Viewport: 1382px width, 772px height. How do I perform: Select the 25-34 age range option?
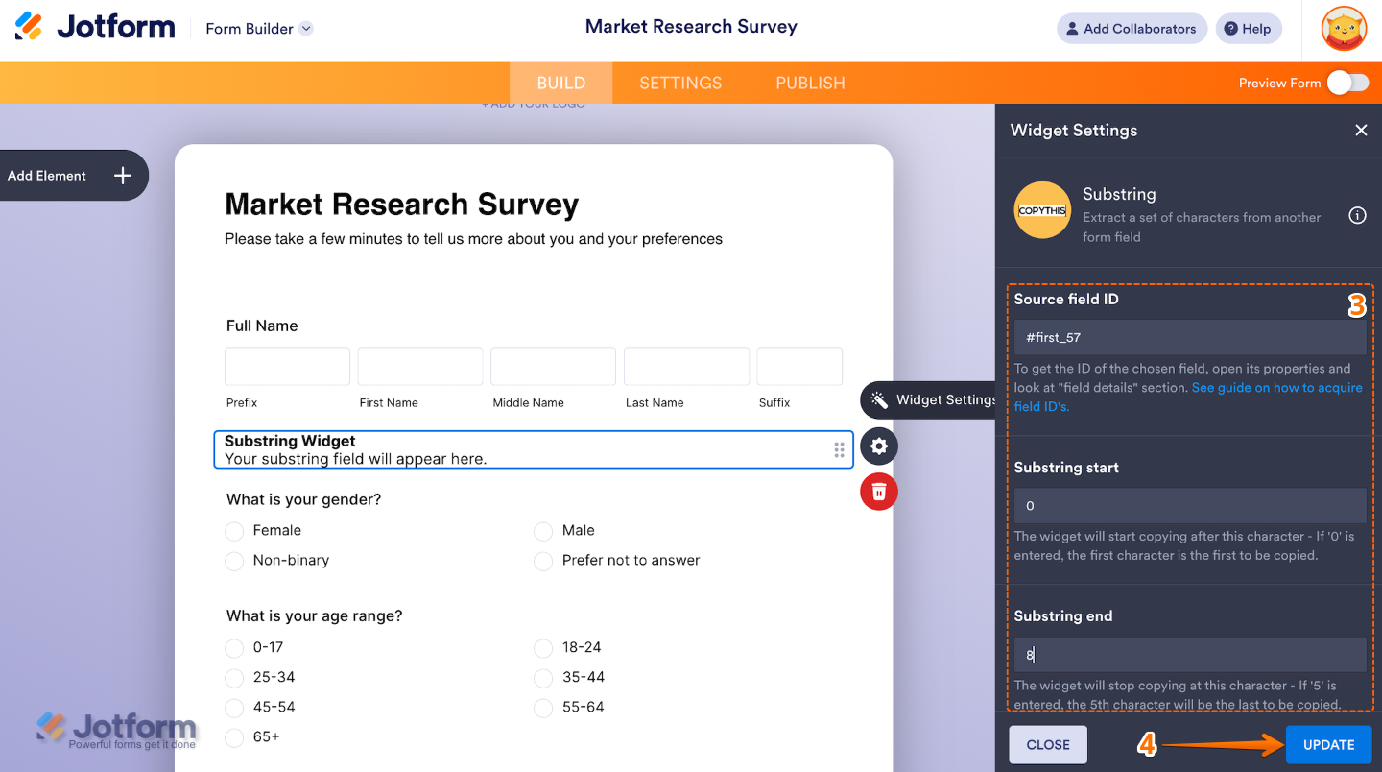pos(234,678)
